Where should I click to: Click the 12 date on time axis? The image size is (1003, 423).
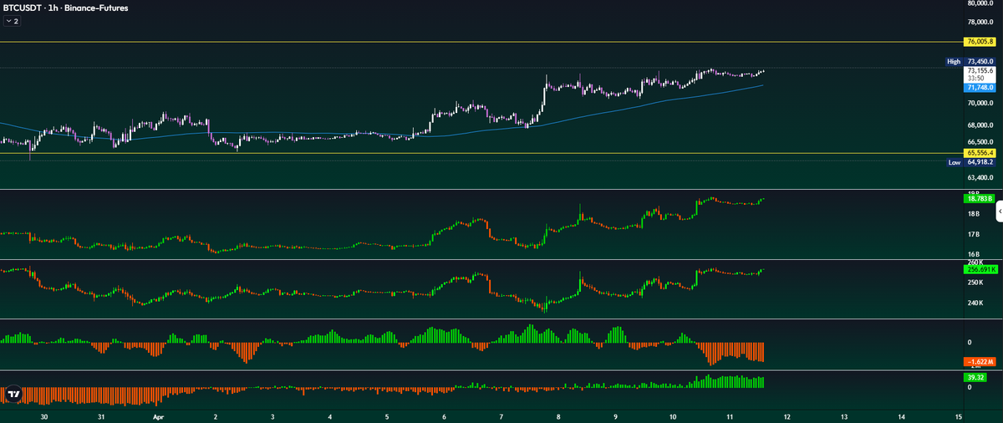(x=787, y=415)
